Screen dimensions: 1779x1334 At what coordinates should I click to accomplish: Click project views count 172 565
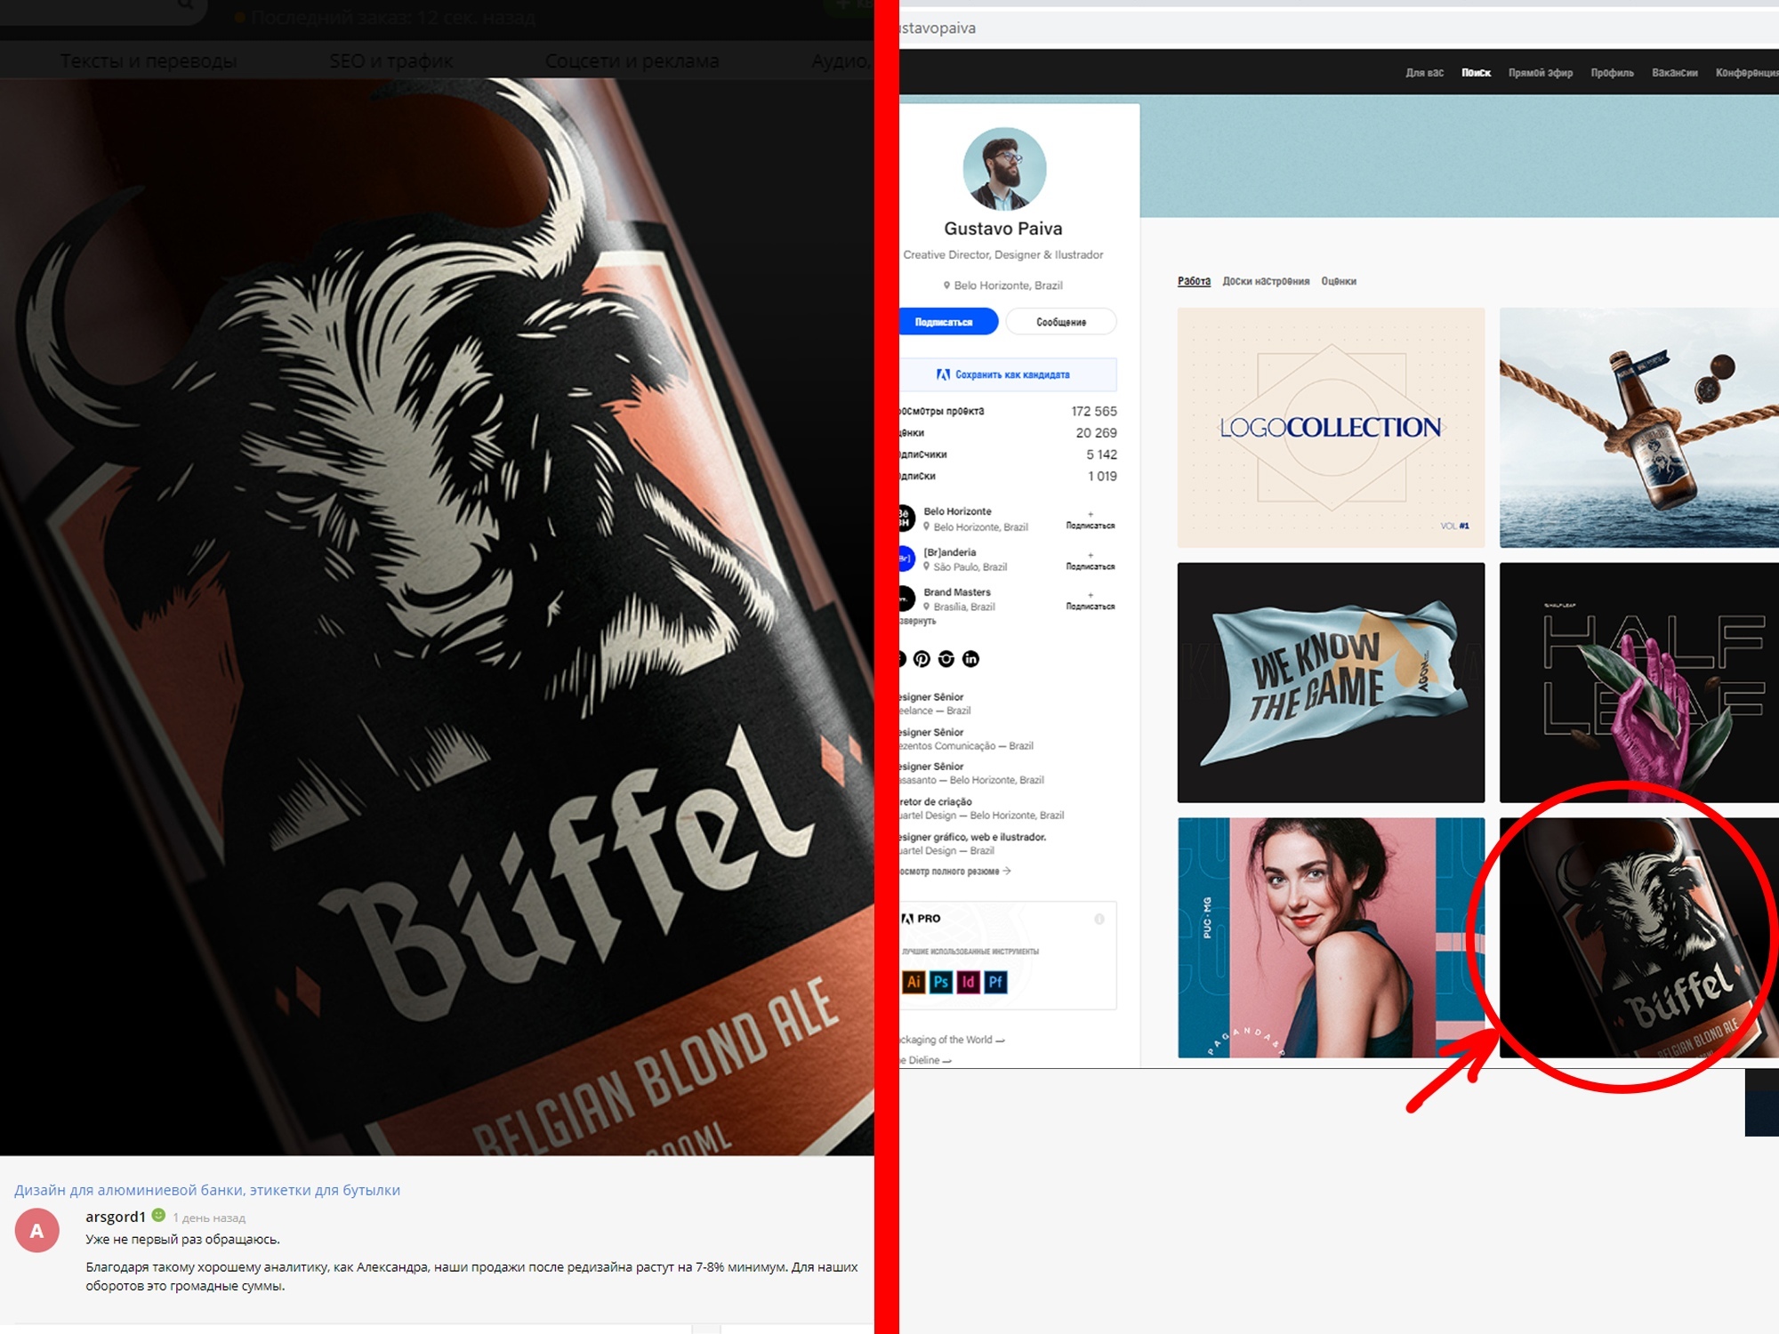[1094, 411]
